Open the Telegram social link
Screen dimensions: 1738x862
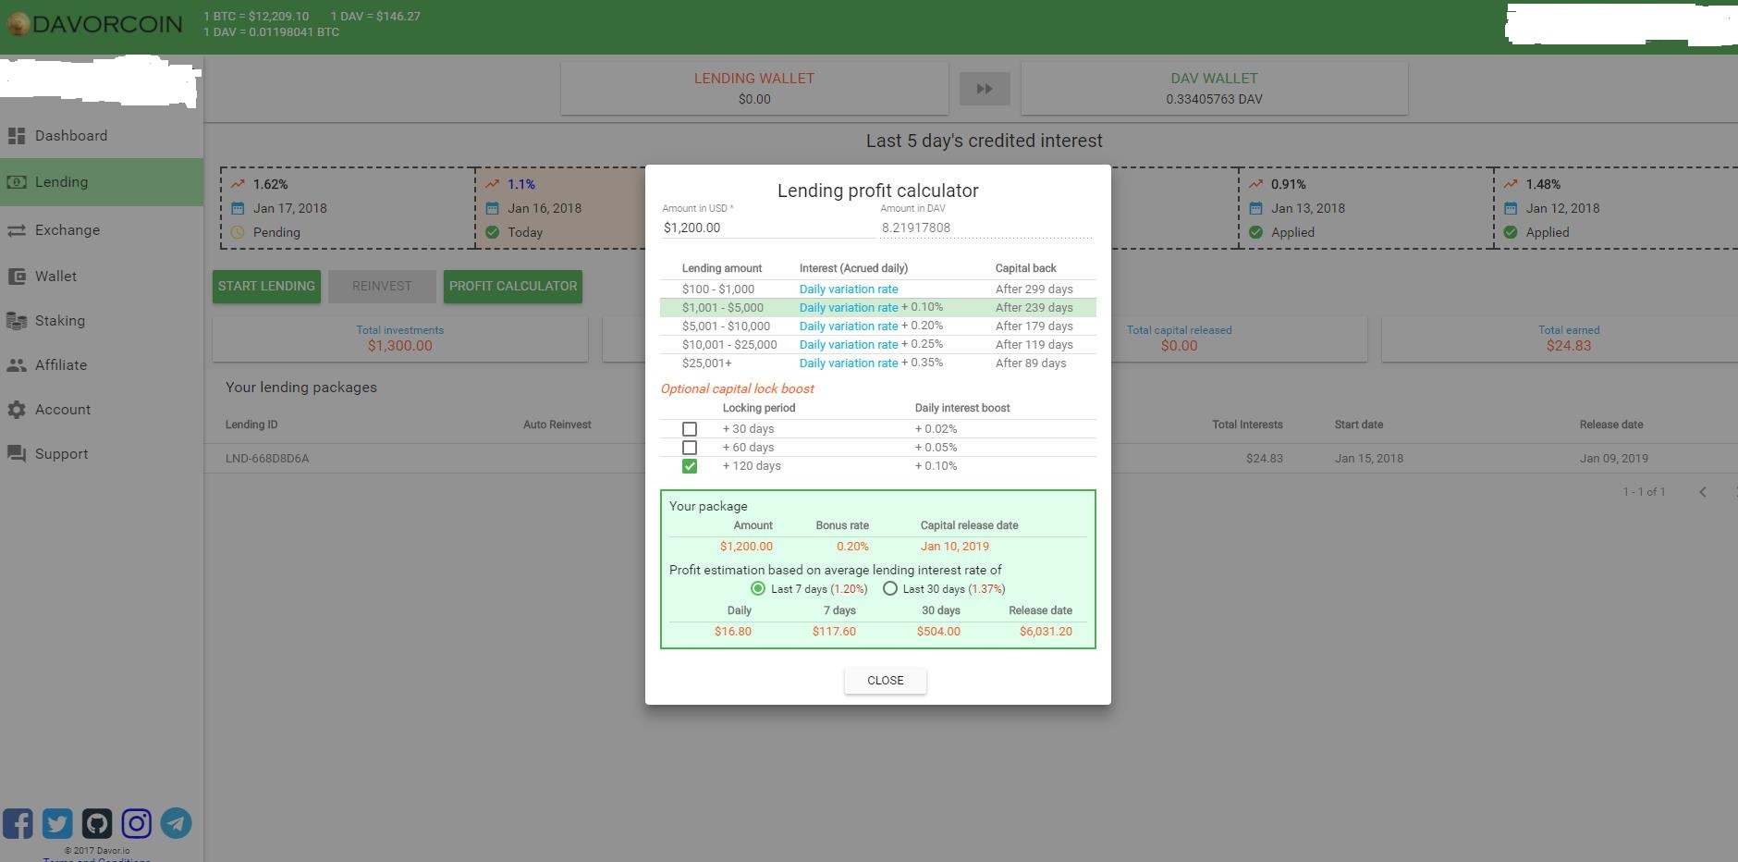[177, 823]
